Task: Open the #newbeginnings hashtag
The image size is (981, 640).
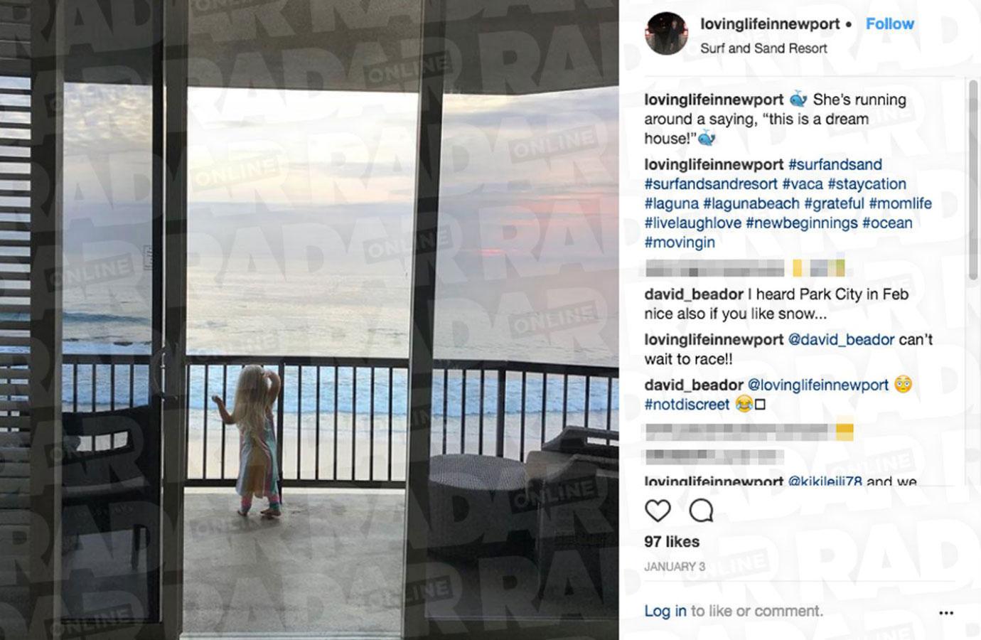Action: (802, 223)
